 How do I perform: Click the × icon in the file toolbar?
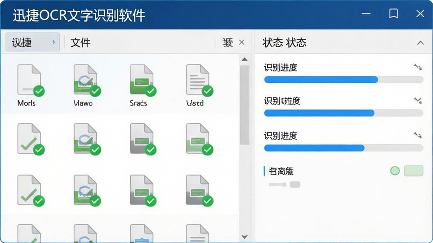241,43
